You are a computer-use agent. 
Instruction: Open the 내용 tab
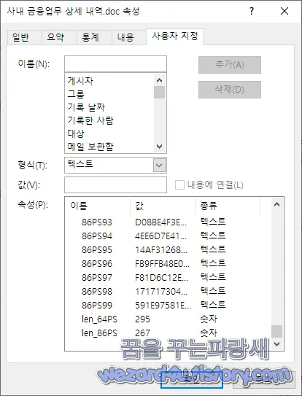[128, 38]
